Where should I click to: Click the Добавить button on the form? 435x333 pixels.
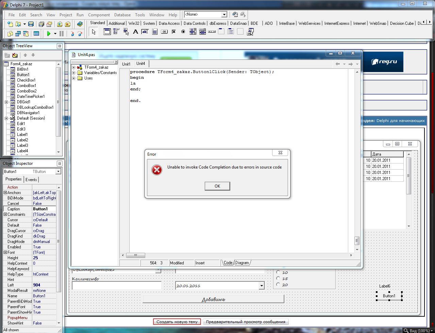tap(213, 299)
